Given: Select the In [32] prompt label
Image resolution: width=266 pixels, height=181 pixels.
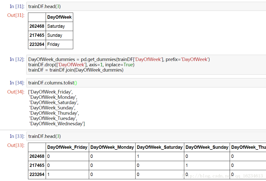Looking at the screenshot, I should coord(17,59).
